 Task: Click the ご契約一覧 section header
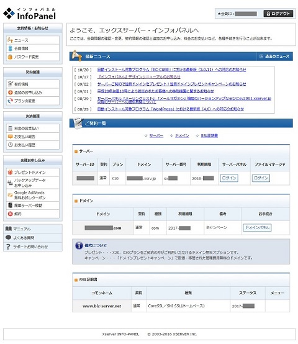click(181, 123)
